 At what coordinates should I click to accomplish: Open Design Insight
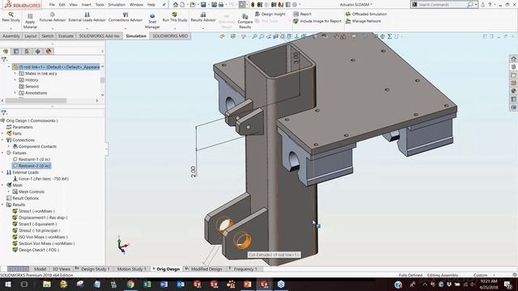[270, 15]
